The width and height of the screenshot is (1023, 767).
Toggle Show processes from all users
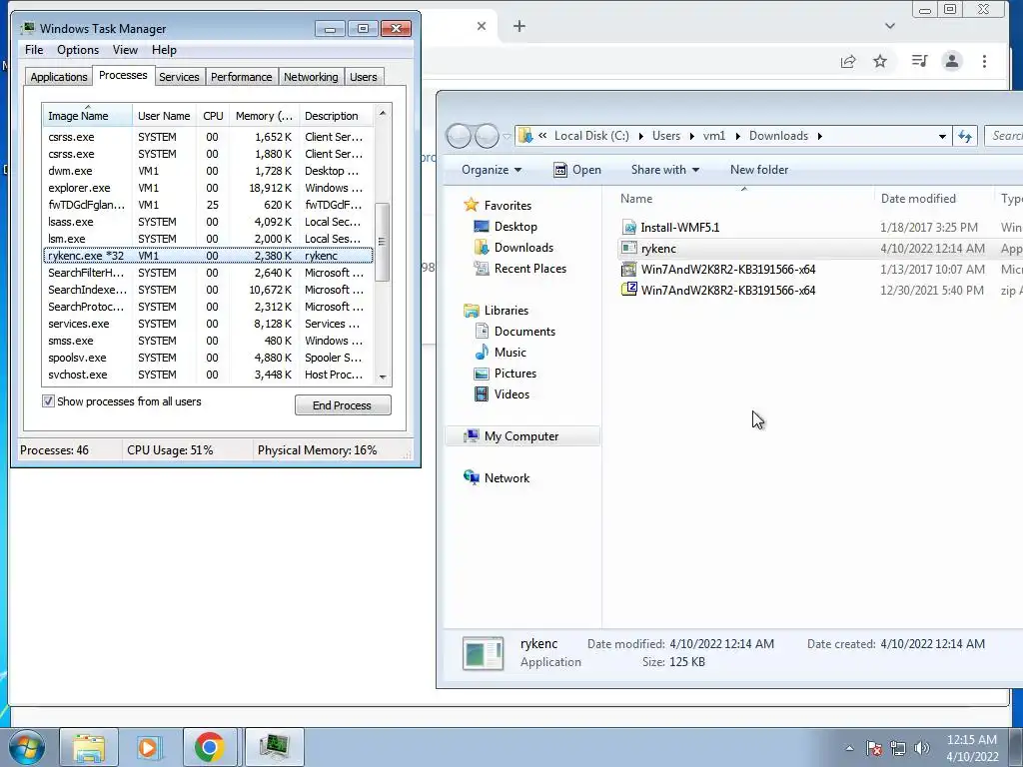(x=48, y=401)
